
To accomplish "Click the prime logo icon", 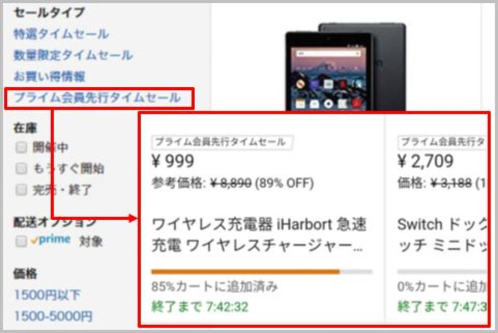I will click(x=50, y=241).
